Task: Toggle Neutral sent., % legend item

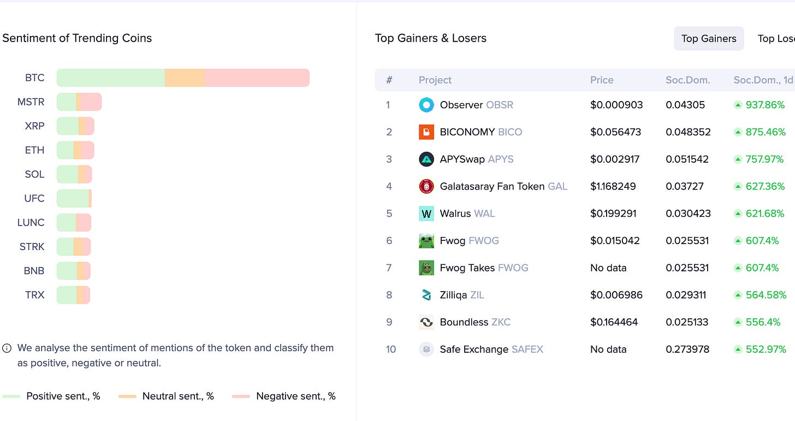Action: point(166,396)
